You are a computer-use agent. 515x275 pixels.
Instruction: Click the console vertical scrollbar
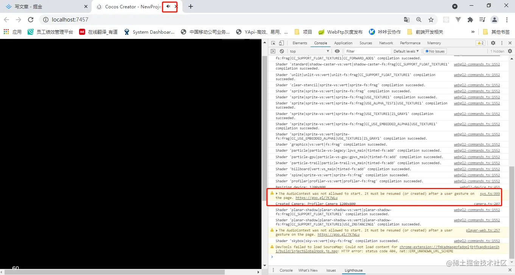512,212
